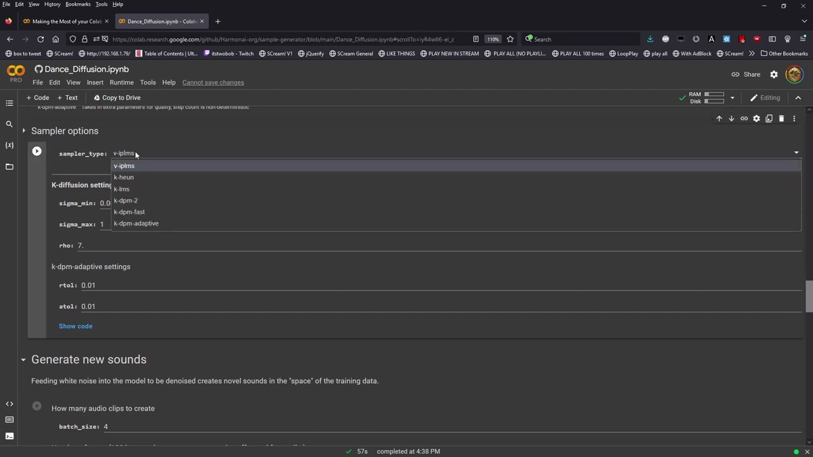Open Other Bookmarks folder
The image size is (813, 457).
coord(784,54)
